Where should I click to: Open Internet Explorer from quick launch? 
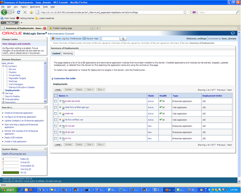click(x=22, y=190)
